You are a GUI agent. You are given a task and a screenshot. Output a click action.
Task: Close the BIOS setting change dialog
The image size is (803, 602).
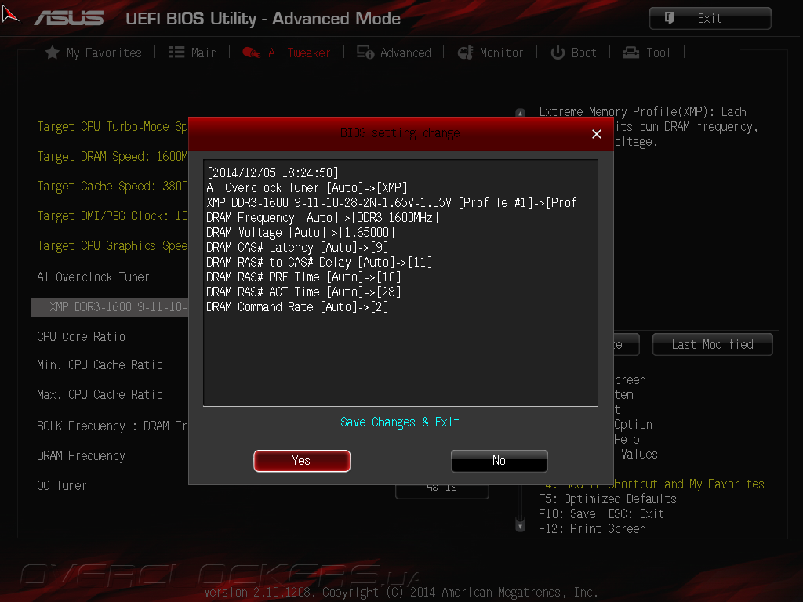597,134
